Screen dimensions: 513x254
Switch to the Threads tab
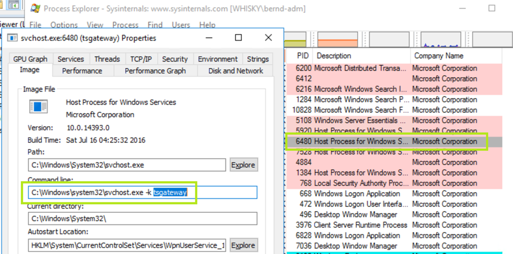[107, 59]
